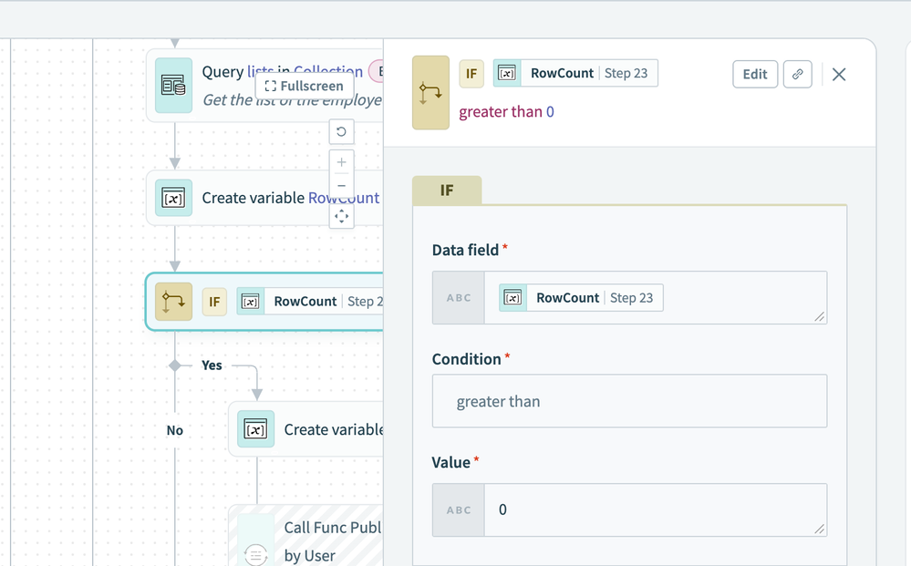Click the IF branch icon in canvas step

click(173, 302)
